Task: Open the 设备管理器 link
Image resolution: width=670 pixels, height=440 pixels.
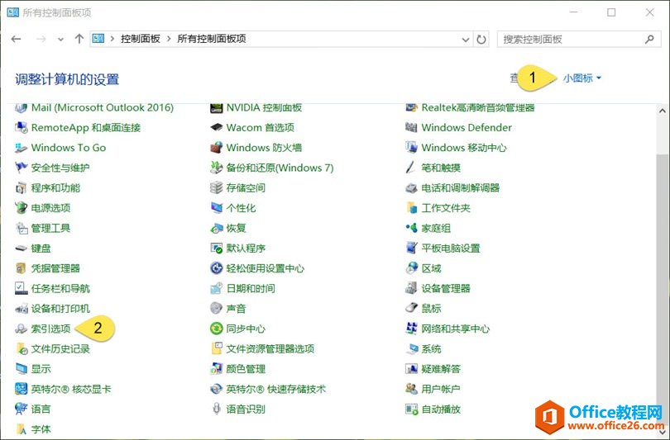Action: coord(446,288)
